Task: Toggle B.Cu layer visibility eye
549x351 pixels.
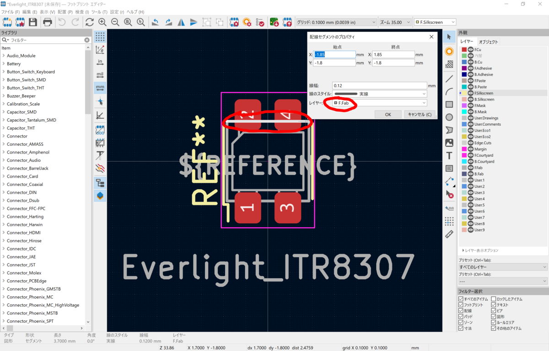Action: click(470, 62)
